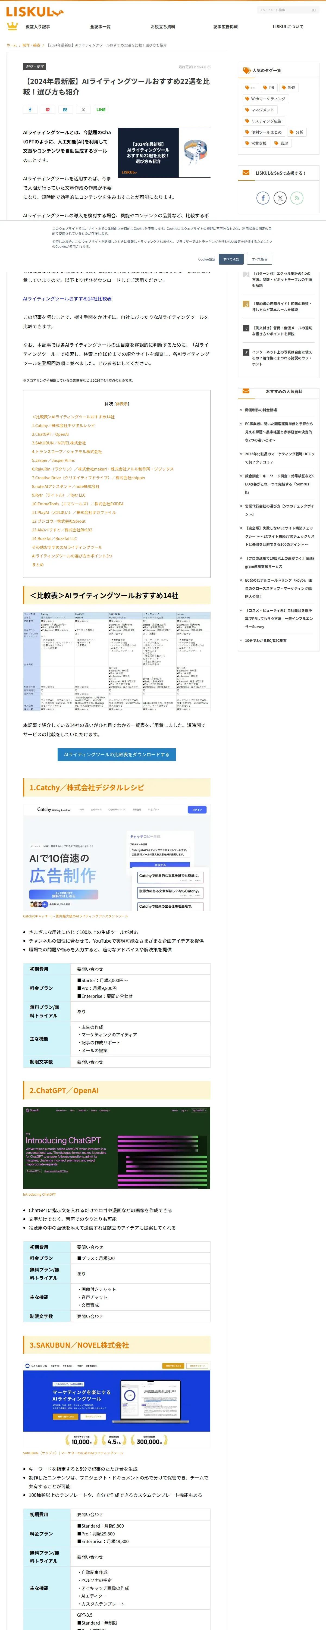Save the article to Pocket
This screenshot has width=326, height=1630.
click(x=48, y=109)
